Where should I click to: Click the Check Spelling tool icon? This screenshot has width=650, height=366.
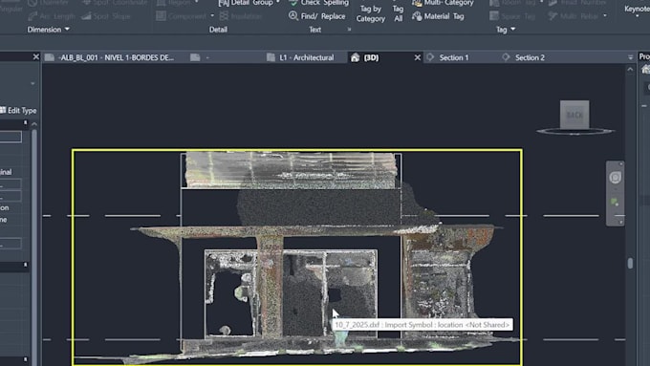[293, 3]
